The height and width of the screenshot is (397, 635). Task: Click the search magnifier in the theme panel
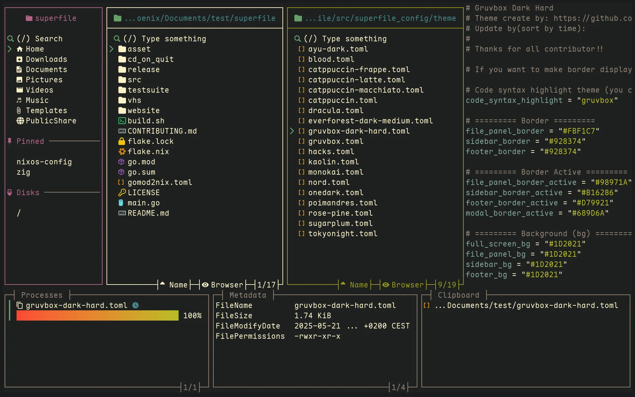(297, 38)
